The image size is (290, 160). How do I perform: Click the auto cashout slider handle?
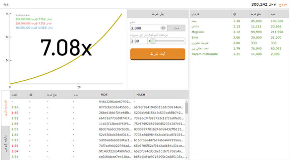click(x=152, y=41)
